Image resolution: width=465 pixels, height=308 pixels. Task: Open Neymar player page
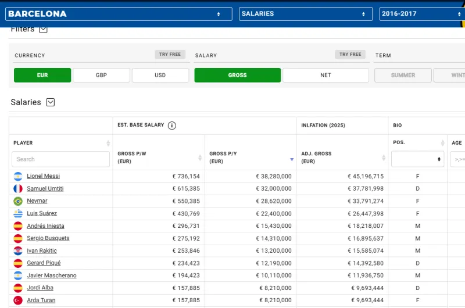37,201
